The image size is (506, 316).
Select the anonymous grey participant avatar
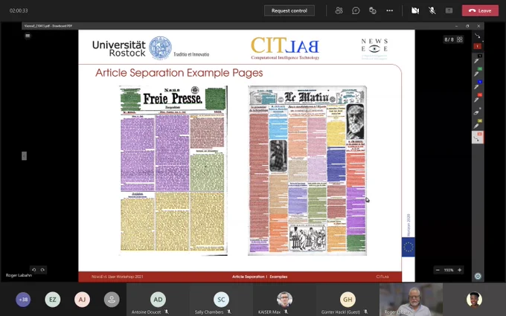pos(112,300)
